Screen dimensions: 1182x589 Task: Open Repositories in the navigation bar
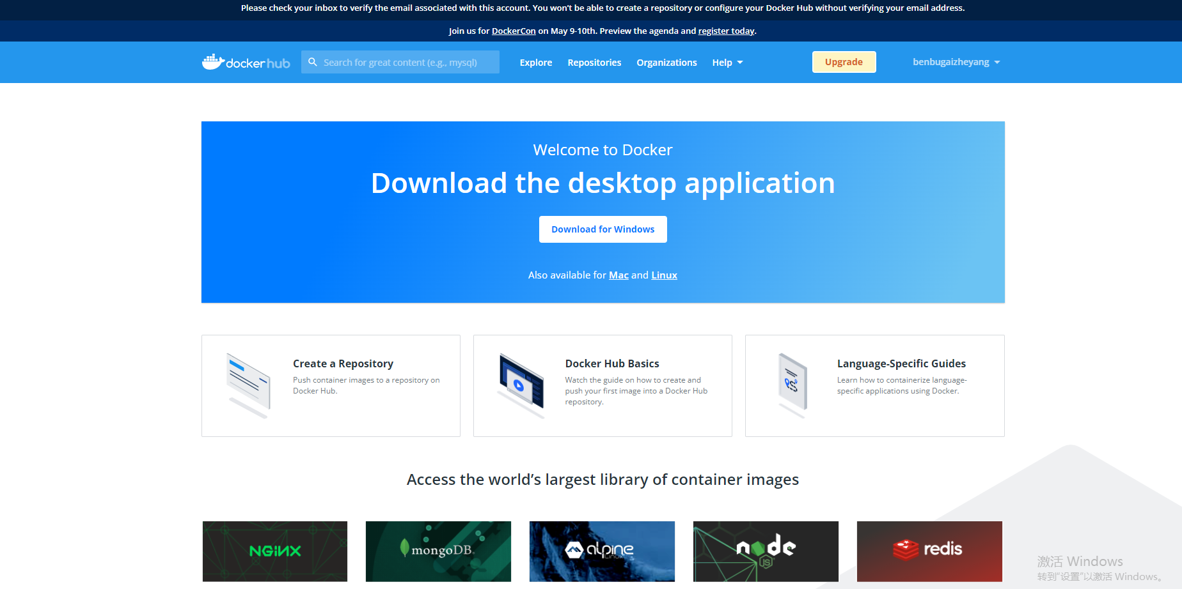[594, 63]
